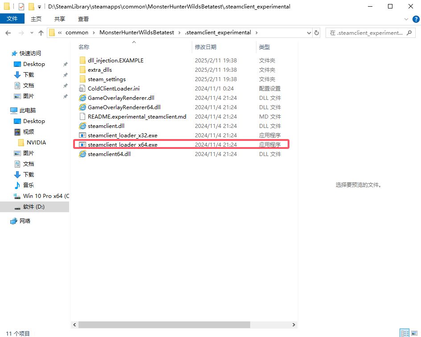This screenshot has width=421, height=337.
Task: Open address bar history dropdown
Action: click(x=309, y=33)
